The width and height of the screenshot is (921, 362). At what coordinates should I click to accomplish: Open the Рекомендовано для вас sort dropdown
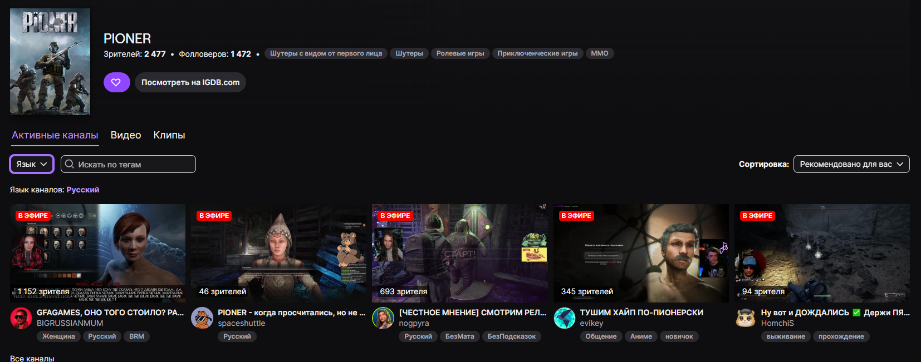click(851, 164)
